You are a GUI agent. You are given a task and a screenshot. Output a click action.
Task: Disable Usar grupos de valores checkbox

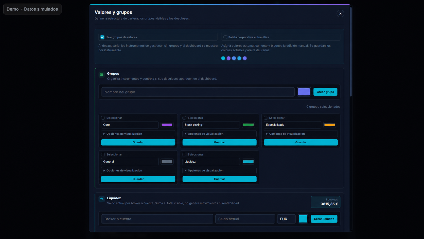(102, 37)
